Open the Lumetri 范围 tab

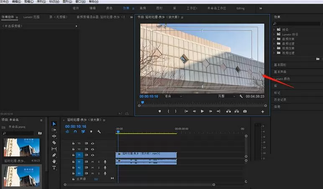[31, 17]
